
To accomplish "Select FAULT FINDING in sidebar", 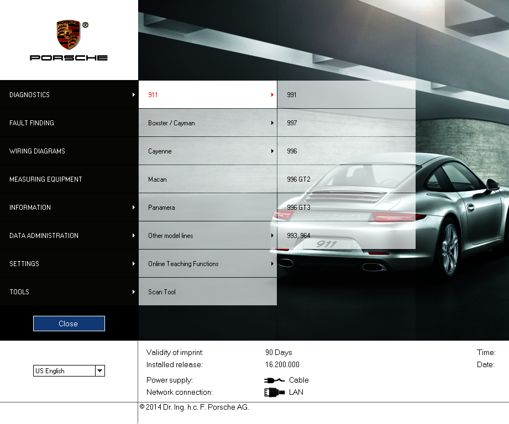I will 69,123.
